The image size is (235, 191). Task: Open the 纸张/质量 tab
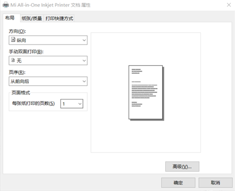coord(32,19)
